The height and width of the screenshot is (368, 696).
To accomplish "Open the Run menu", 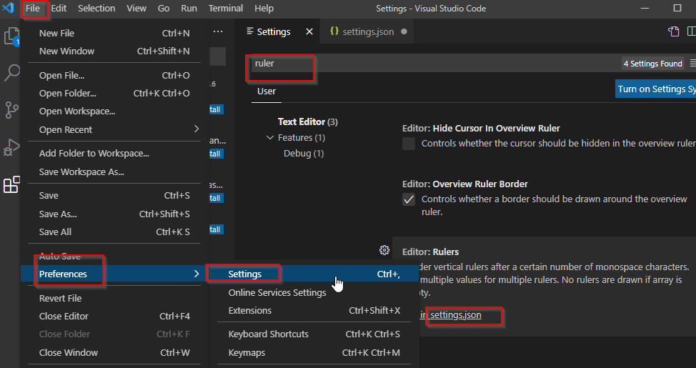I will click(x=189, y=8).
